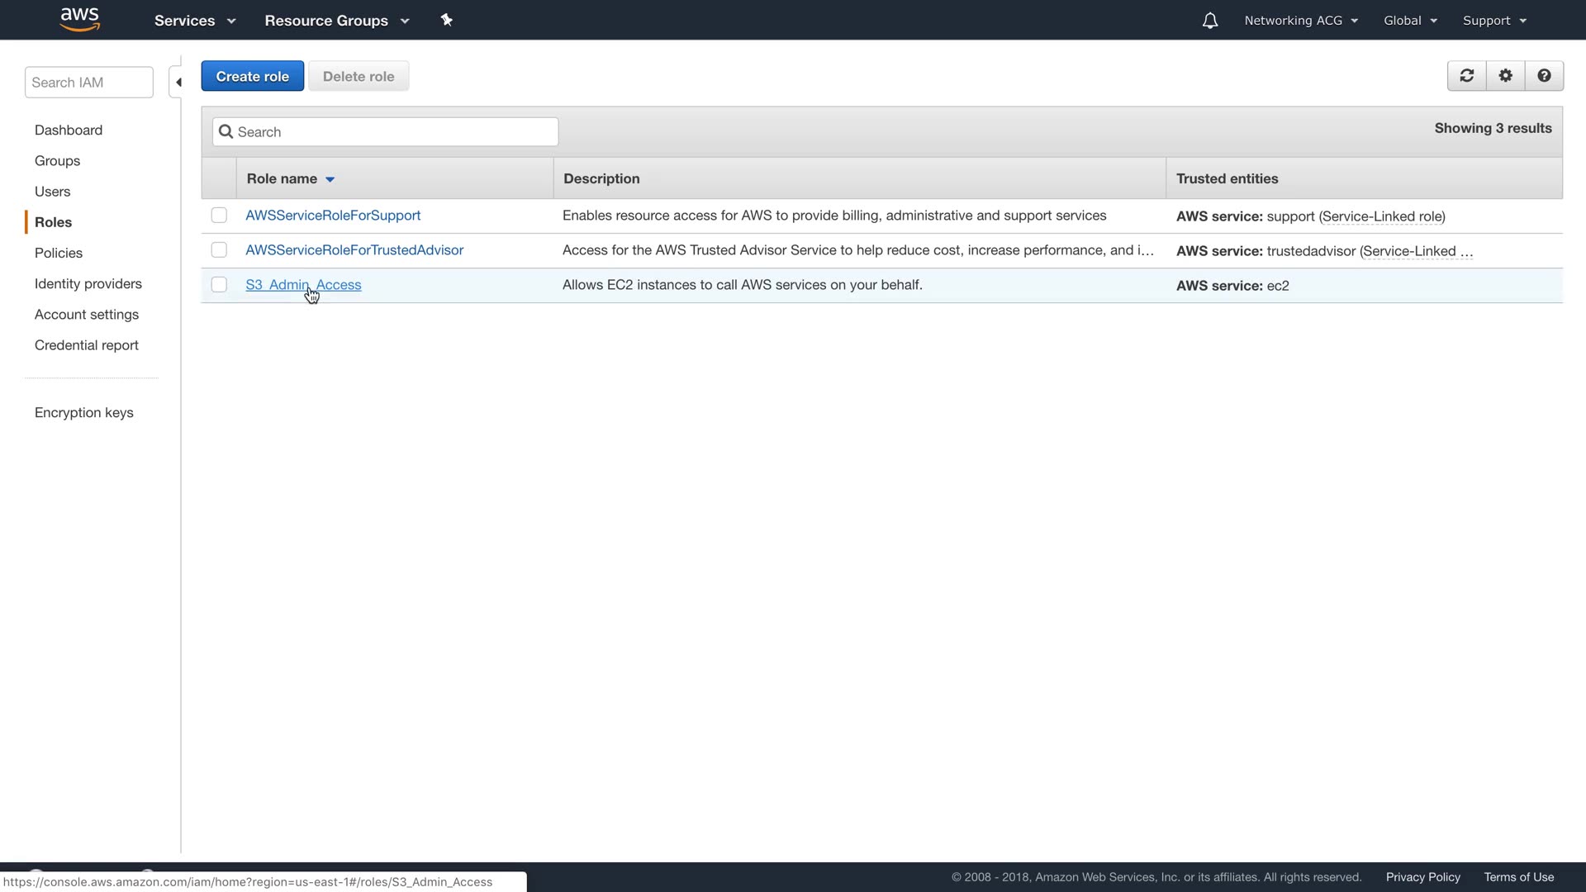1586x892 pixels.
Task: Select the AWSServiceRoleForSupport checkbox
Action: (x=219, y=216)
